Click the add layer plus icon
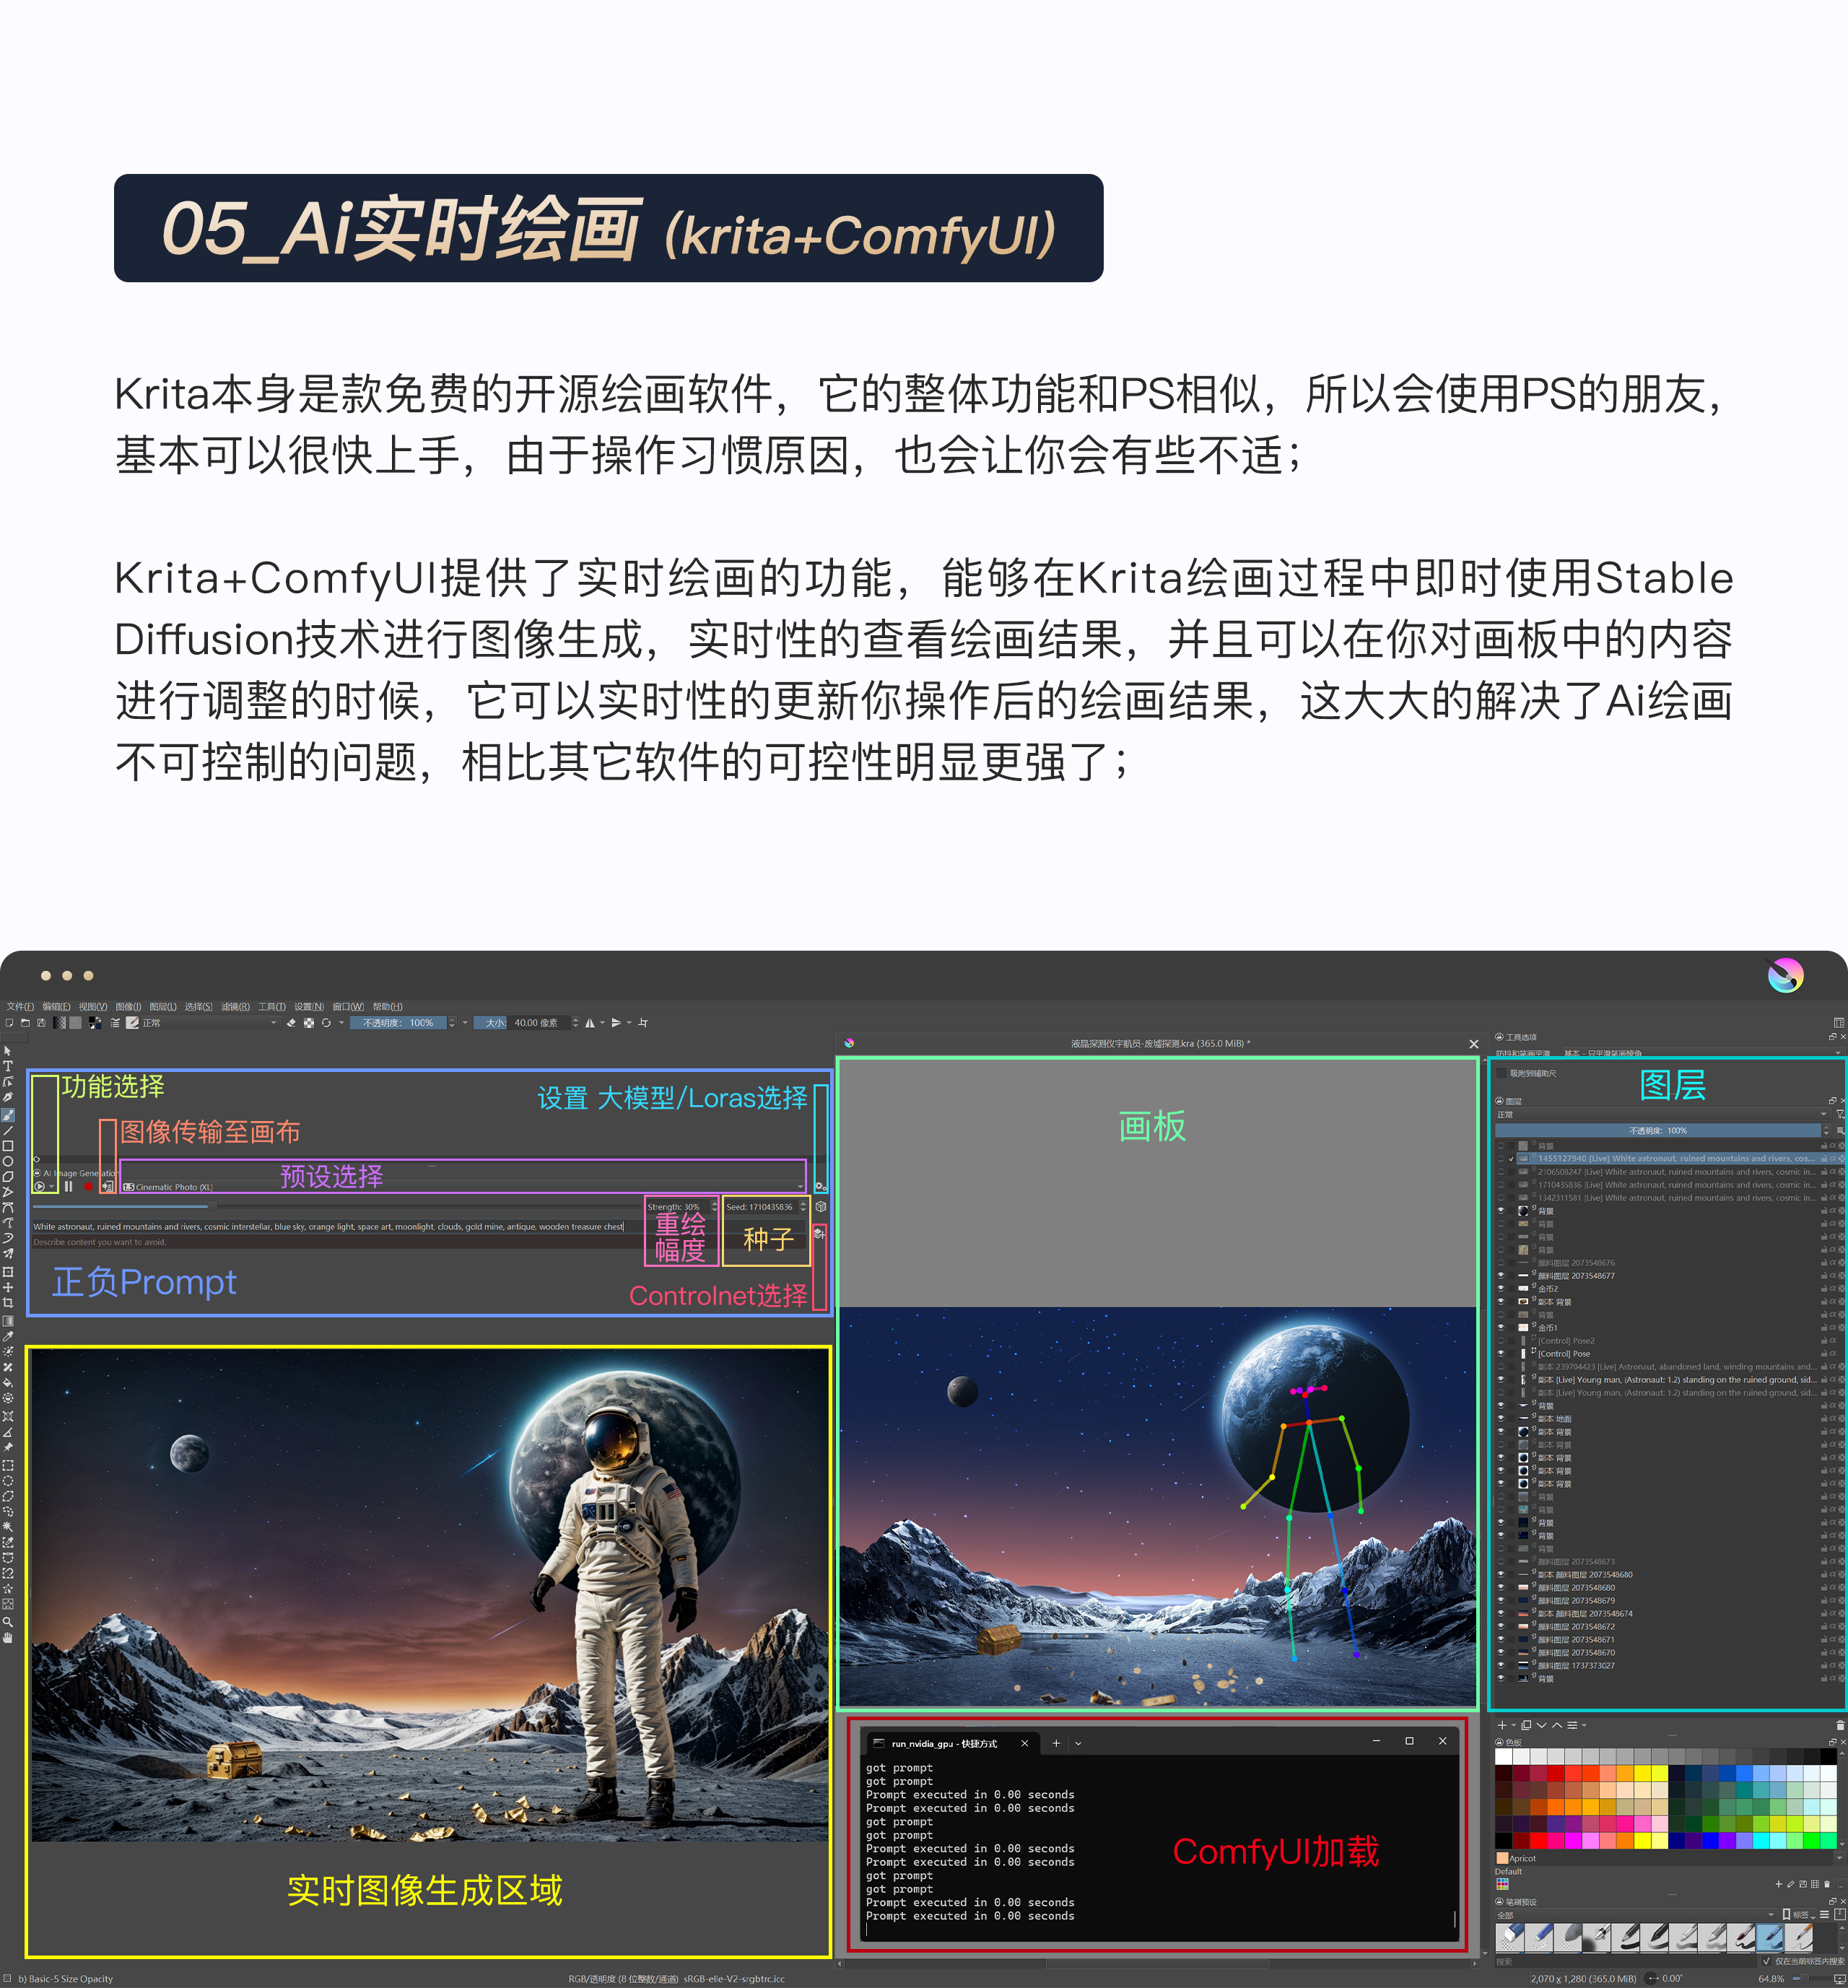1848x1988 pixels. click(x=1501, y=1725)
